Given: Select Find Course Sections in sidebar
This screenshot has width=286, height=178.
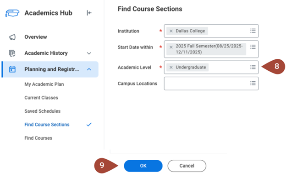Looking at the screenshot, I should tap(47, 125).
